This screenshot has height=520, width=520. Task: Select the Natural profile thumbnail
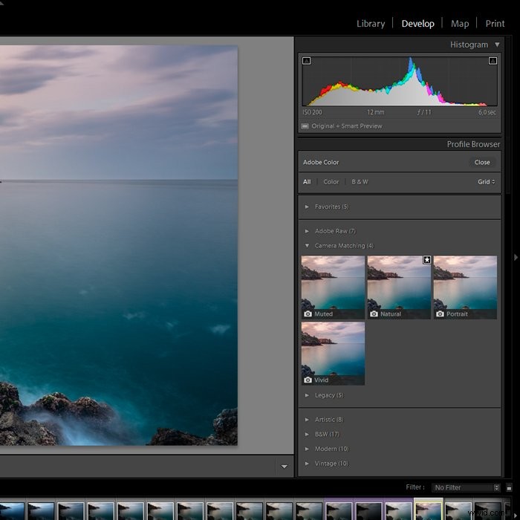click(399, 287)
